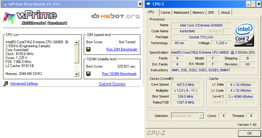Open the About tab
The image size is (262, 138).
point(225,12)
